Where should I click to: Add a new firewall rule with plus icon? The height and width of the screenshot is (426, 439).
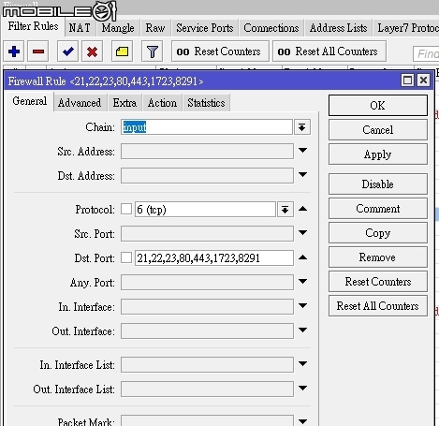click(x=14, y=51)
